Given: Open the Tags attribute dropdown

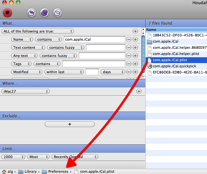Looking at the screenshot, I should pos(21,64).
